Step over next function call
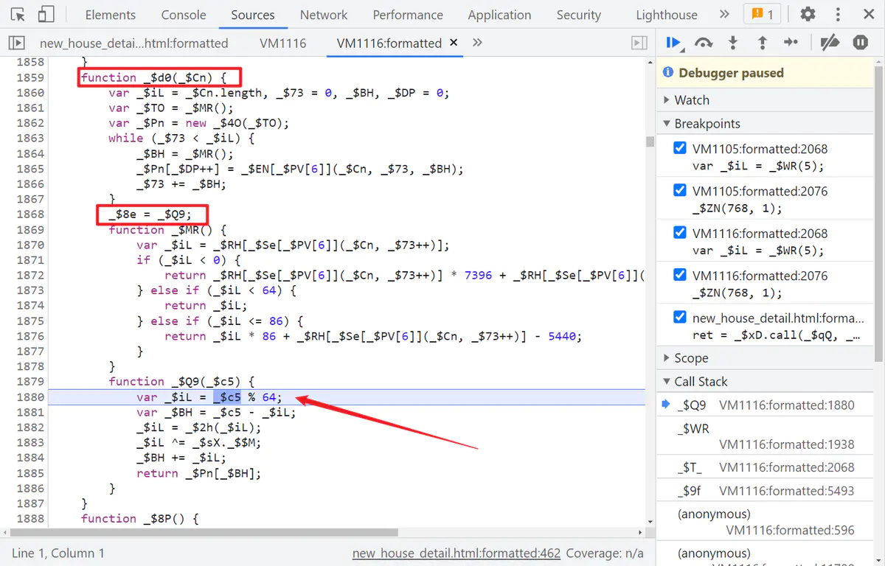 (x=704, y=43)
